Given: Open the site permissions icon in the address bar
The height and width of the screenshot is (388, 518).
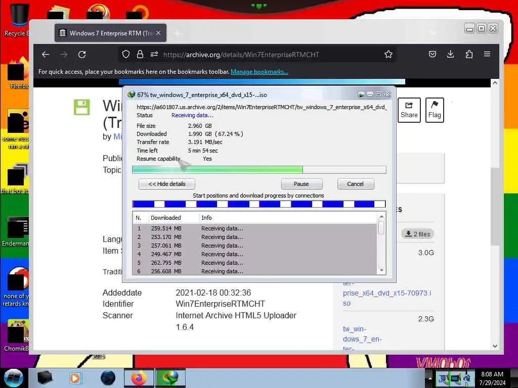Looking at the screenshot, I should click(x=154, y=55).
